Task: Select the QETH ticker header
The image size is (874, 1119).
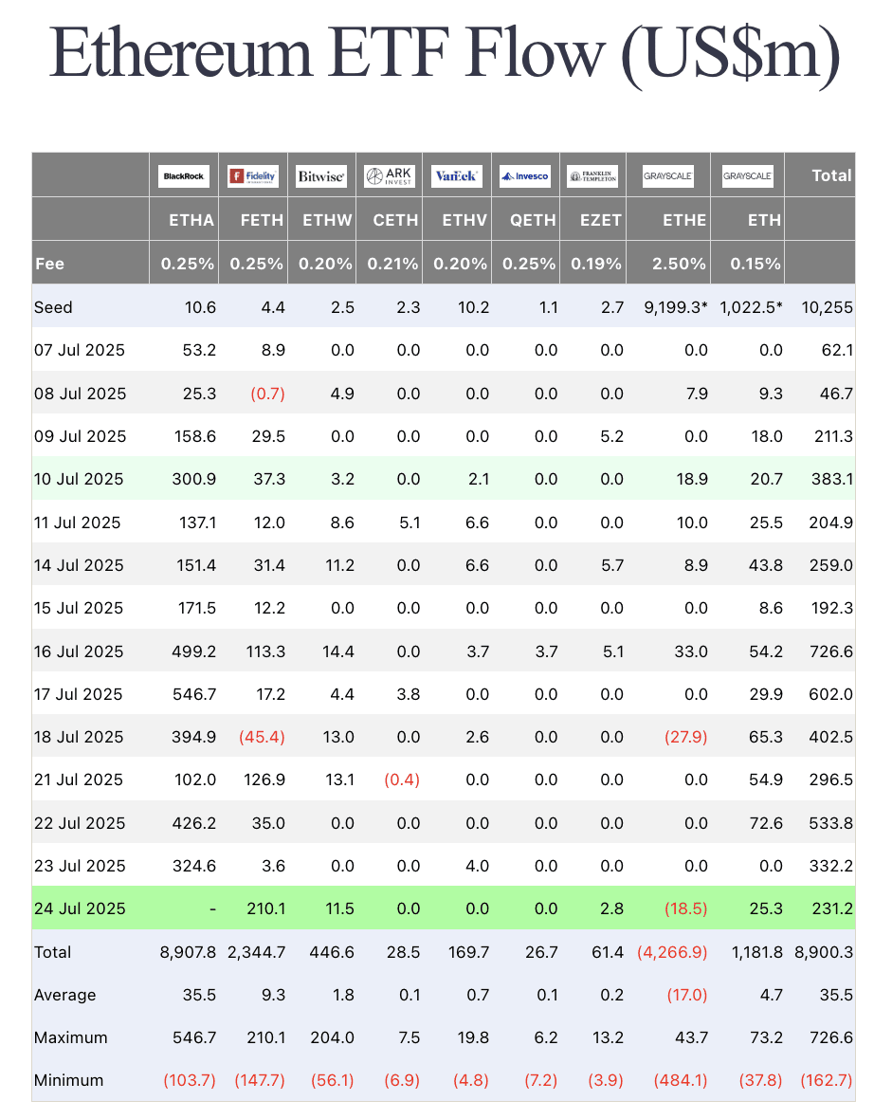Action: (x=532, y=221)
